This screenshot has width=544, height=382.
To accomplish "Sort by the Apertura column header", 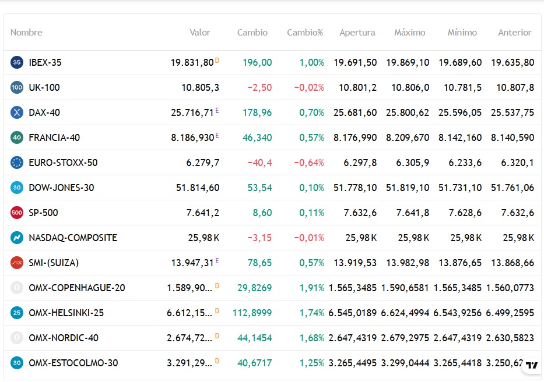I will point(357,33).
